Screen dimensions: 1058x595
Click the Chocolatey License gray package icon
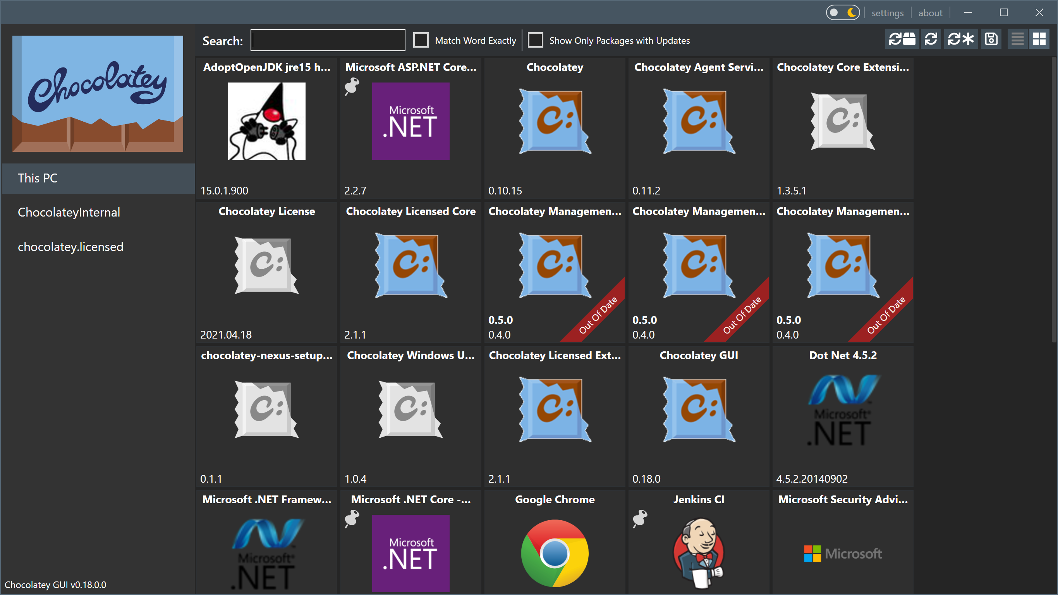click(266, 265)
